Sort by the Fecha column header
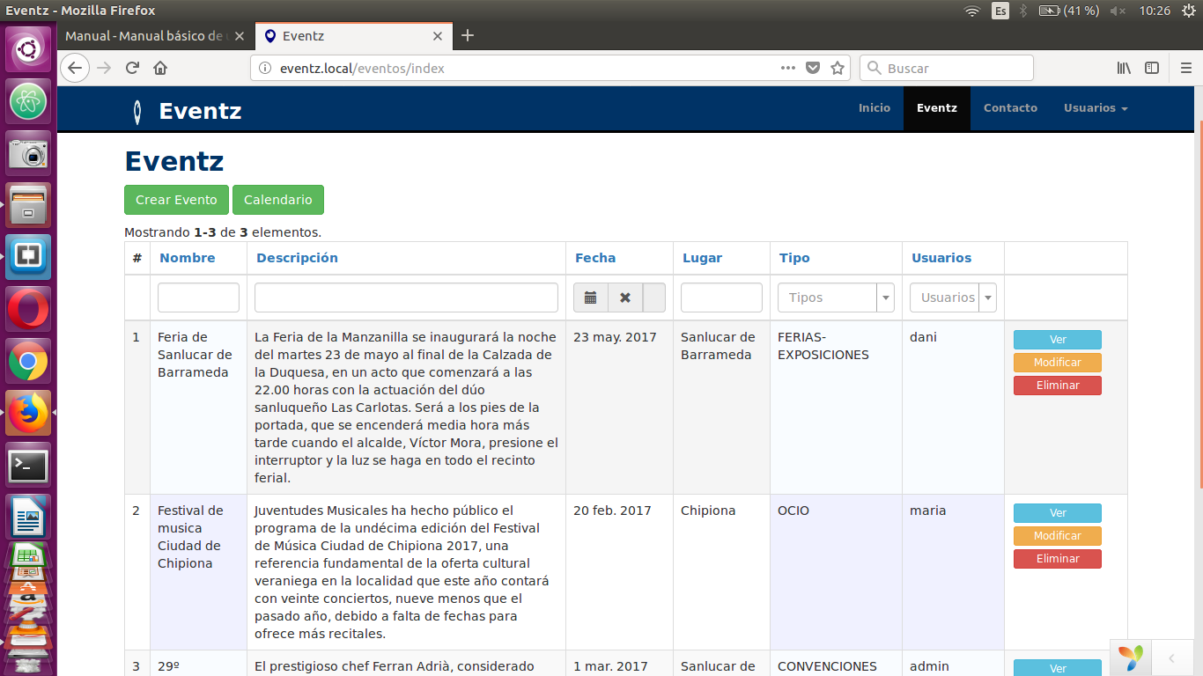 coord(595,258)
